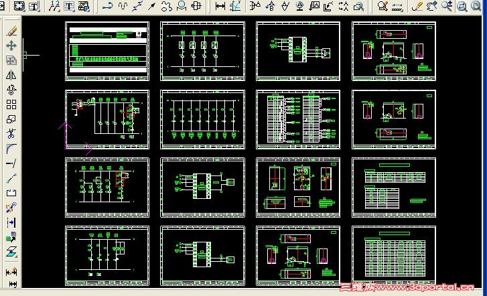Select the cross terminal block icon
The height and width of the screenshot is (296, 487).
[196, 6]
